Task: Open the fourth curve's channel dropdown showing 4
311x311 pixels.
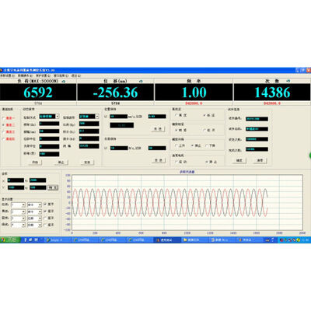Action: [x=23, y=225]
